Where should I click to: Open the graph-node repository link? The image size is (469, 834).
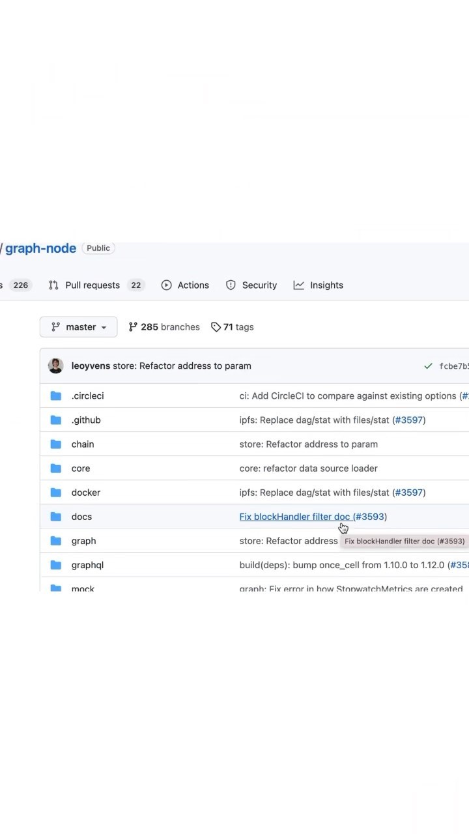tap(40, 248)
